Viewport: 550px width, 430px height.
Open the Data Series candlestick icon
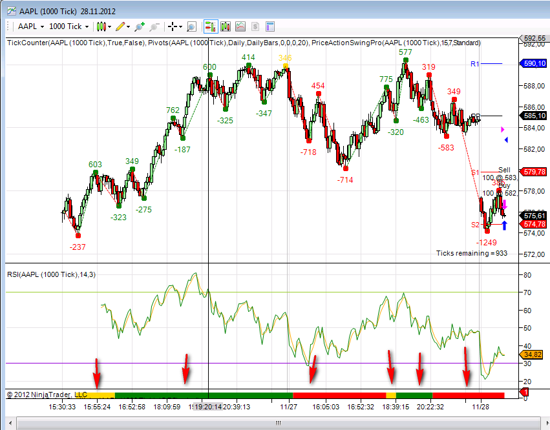225,26
